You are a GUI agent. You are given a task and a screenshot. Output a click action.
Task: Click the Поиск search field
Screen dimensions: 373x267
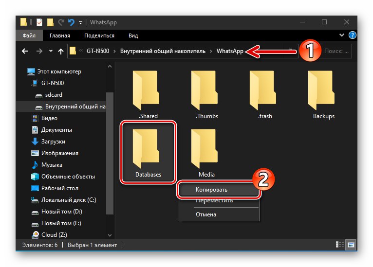(336, 51)
